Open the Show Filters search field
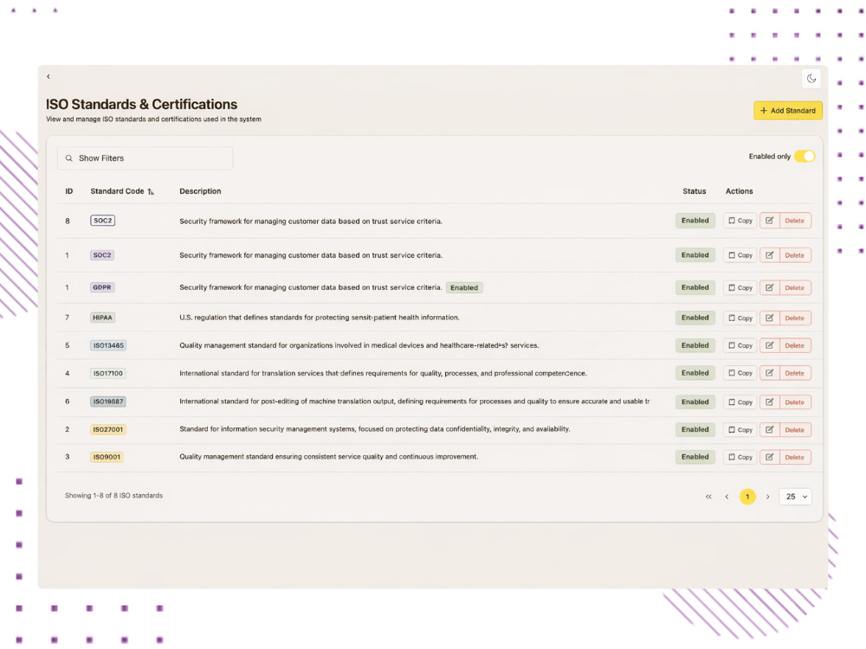The image size is (866, 649). [145, 158]
